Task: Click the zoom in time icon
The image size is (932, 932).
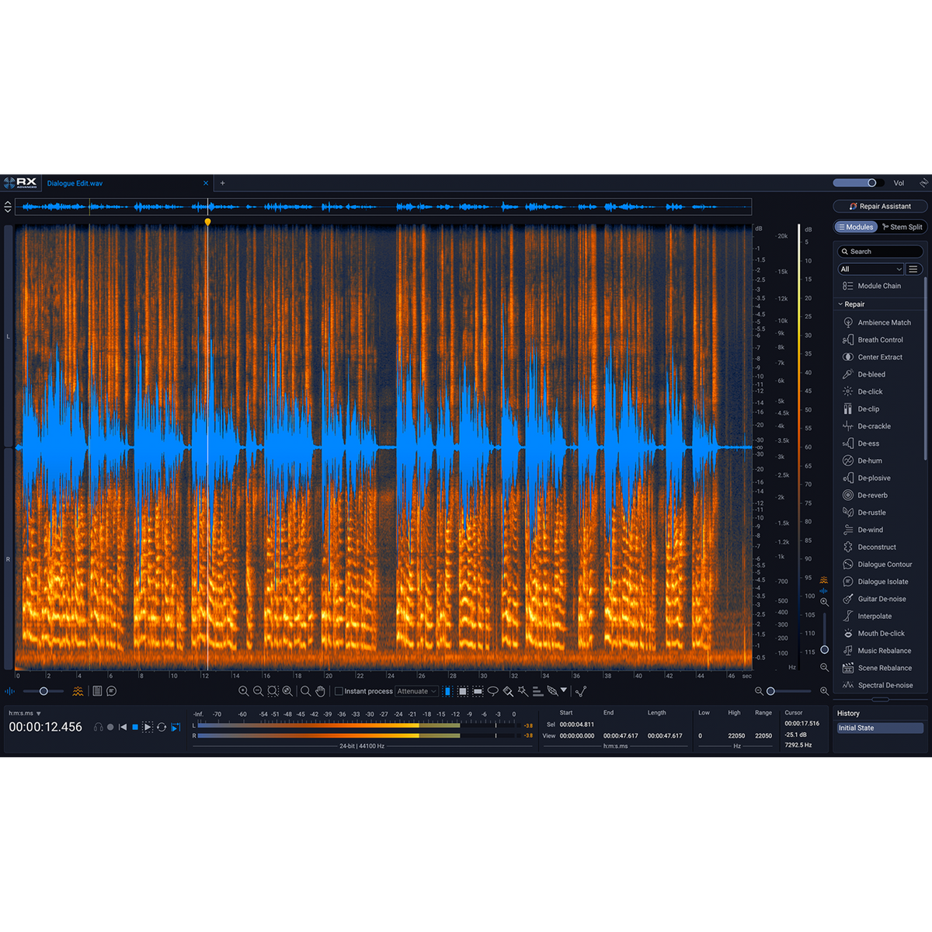Action: click(x=243, y=691)
